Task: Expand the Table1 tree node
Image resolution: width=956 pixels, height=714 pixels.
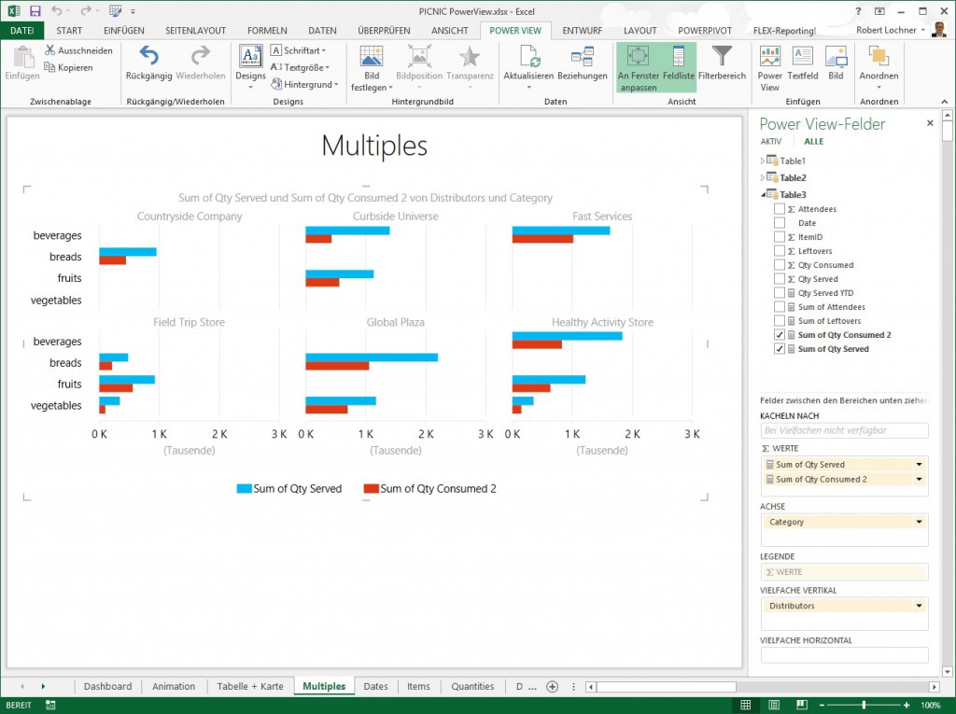Action: [x=763, y=161]
